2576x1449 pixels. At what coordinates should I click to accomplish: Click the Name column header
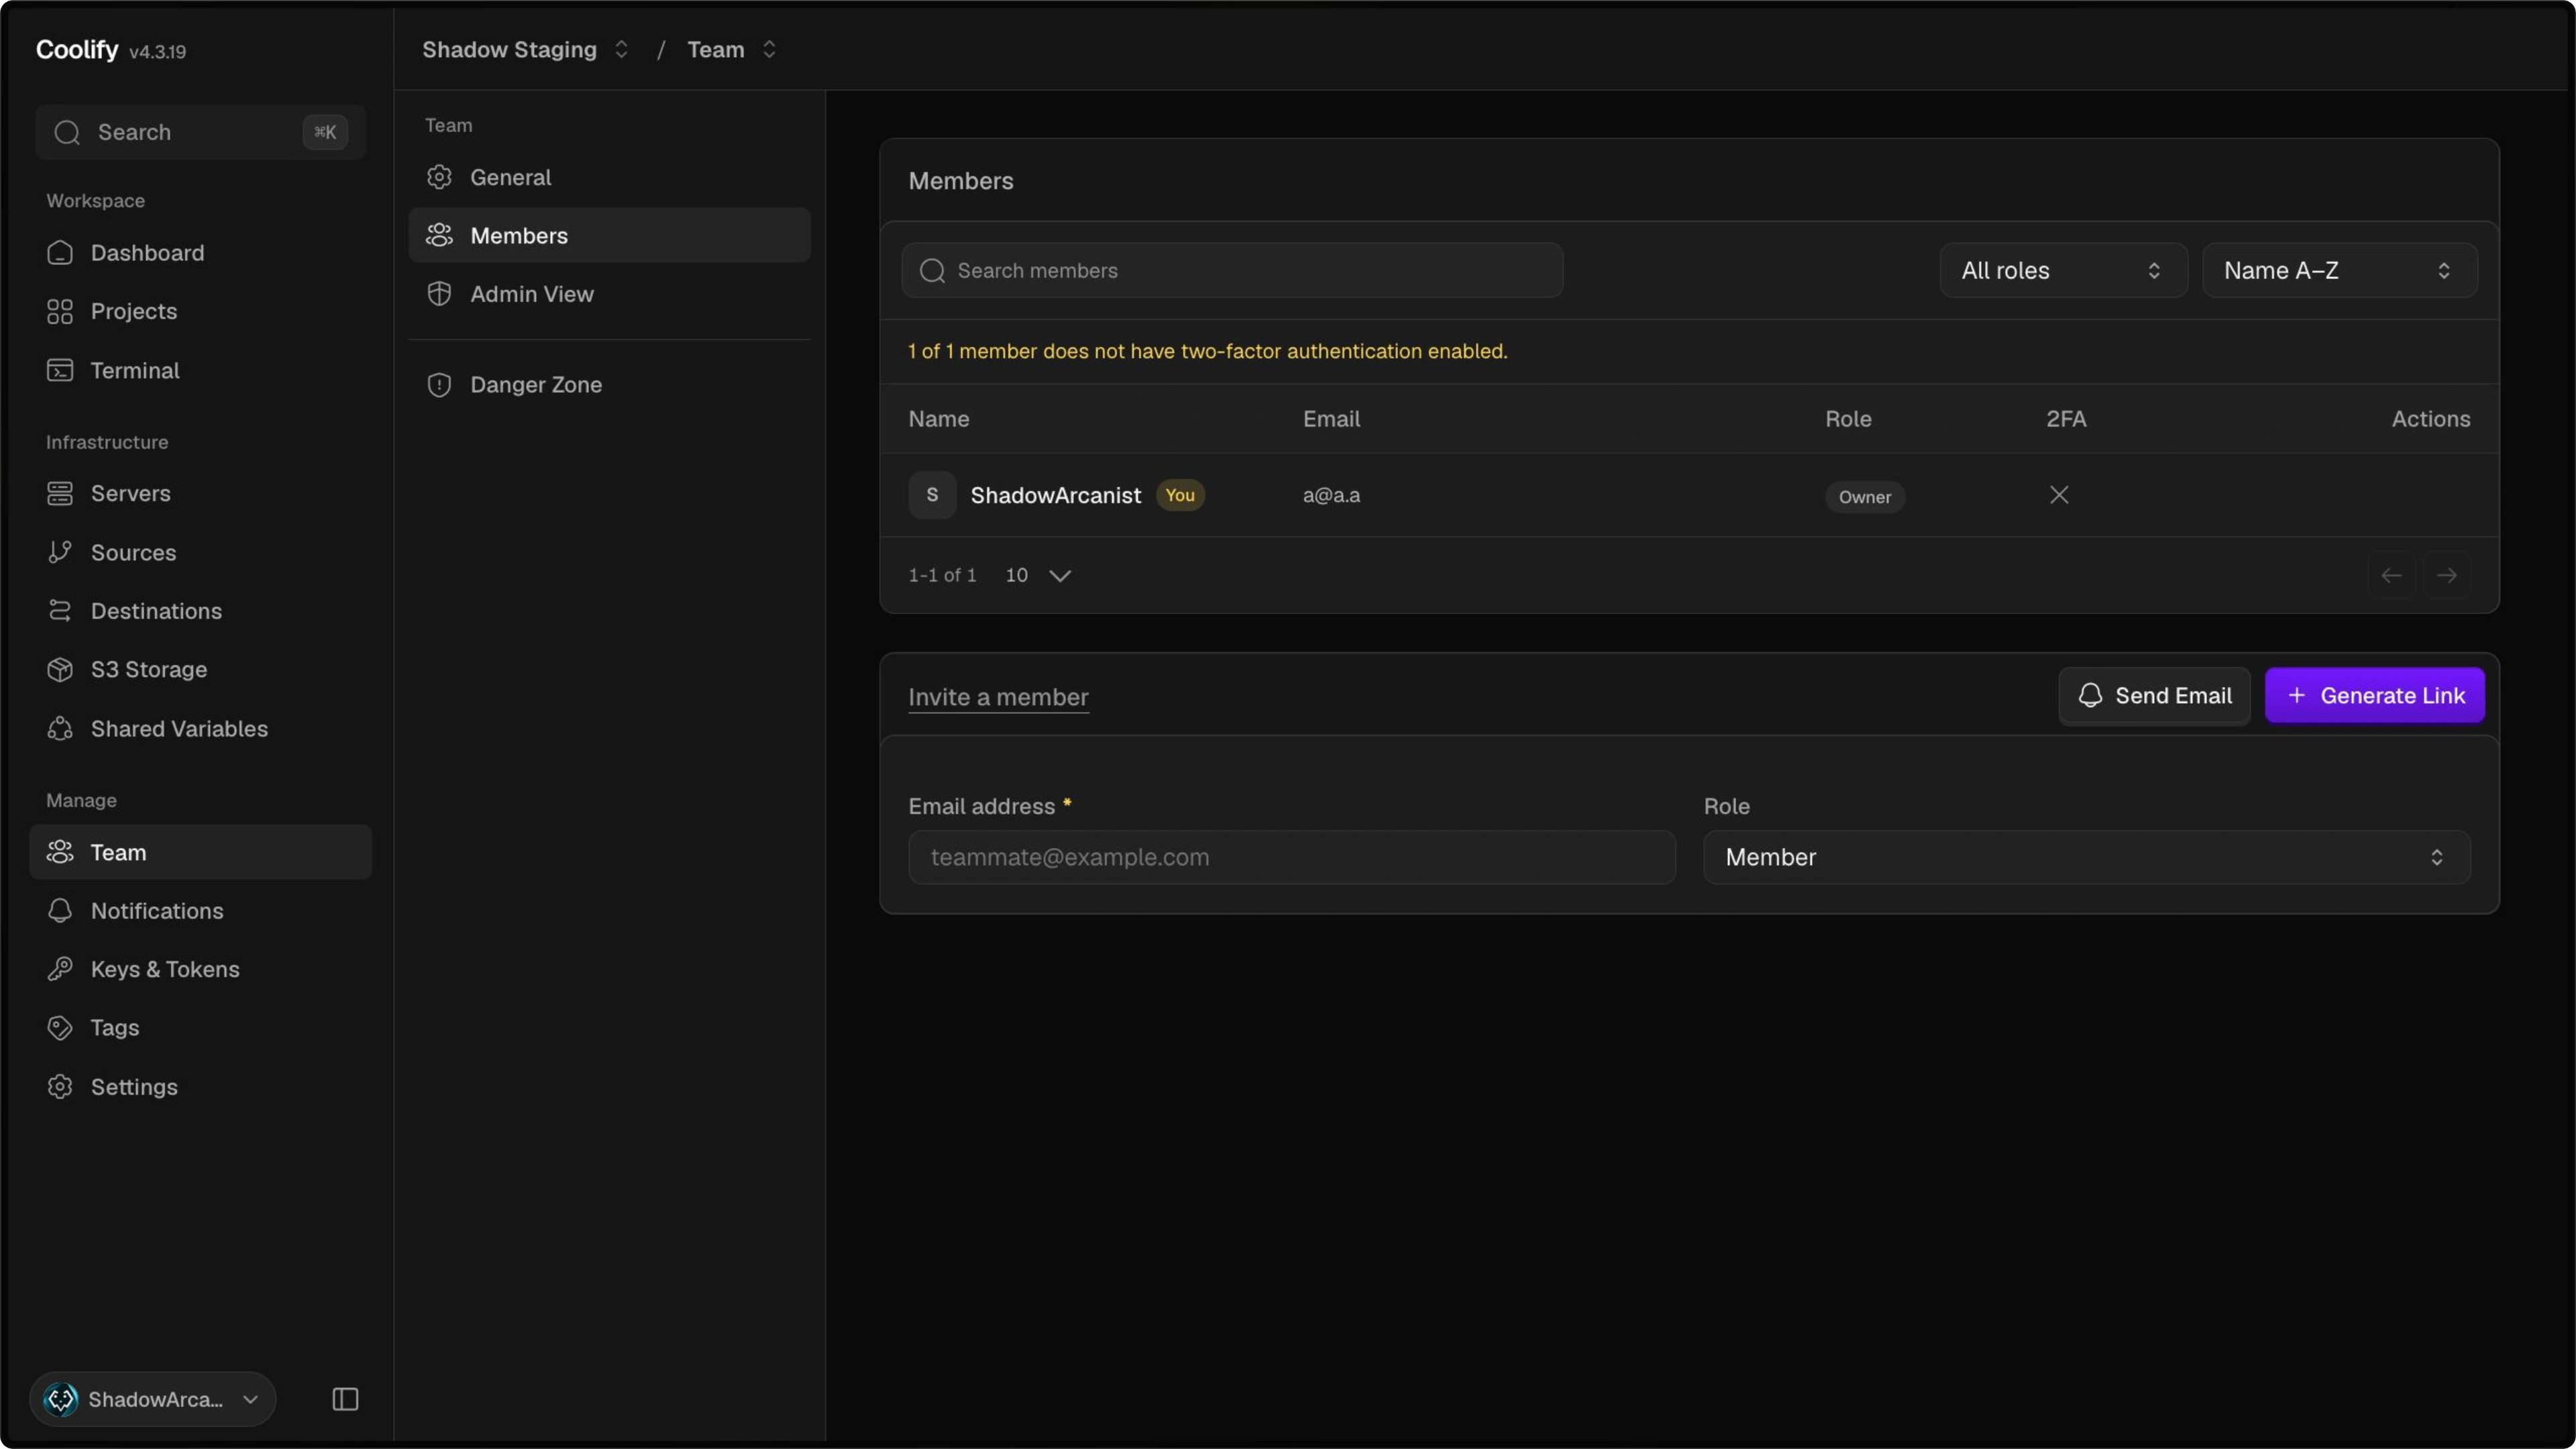(x=938, y=419)
